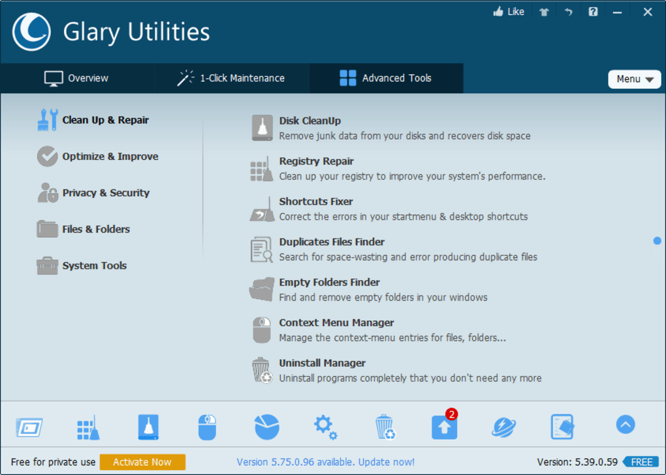Click the update icon with red badge 2
Screen dimensions: 666x475
444,426
